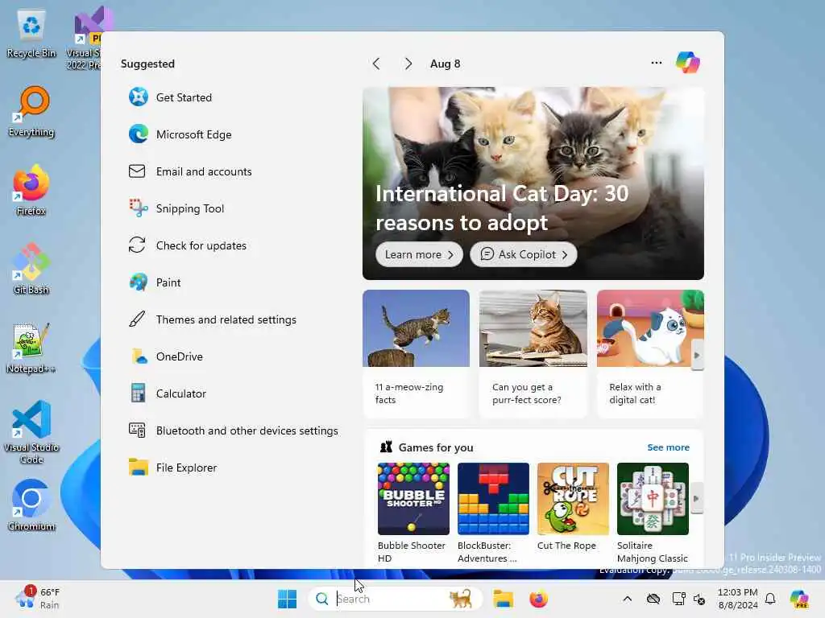The width and height of the screenshot is (825, 618).
Task: Click See more in Games for you
Action: tap(668, 447)
